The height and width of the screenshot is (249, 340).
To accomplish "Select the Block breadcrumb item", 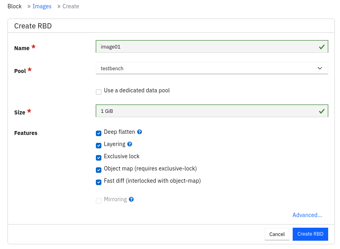I will [x=15, y=6].
